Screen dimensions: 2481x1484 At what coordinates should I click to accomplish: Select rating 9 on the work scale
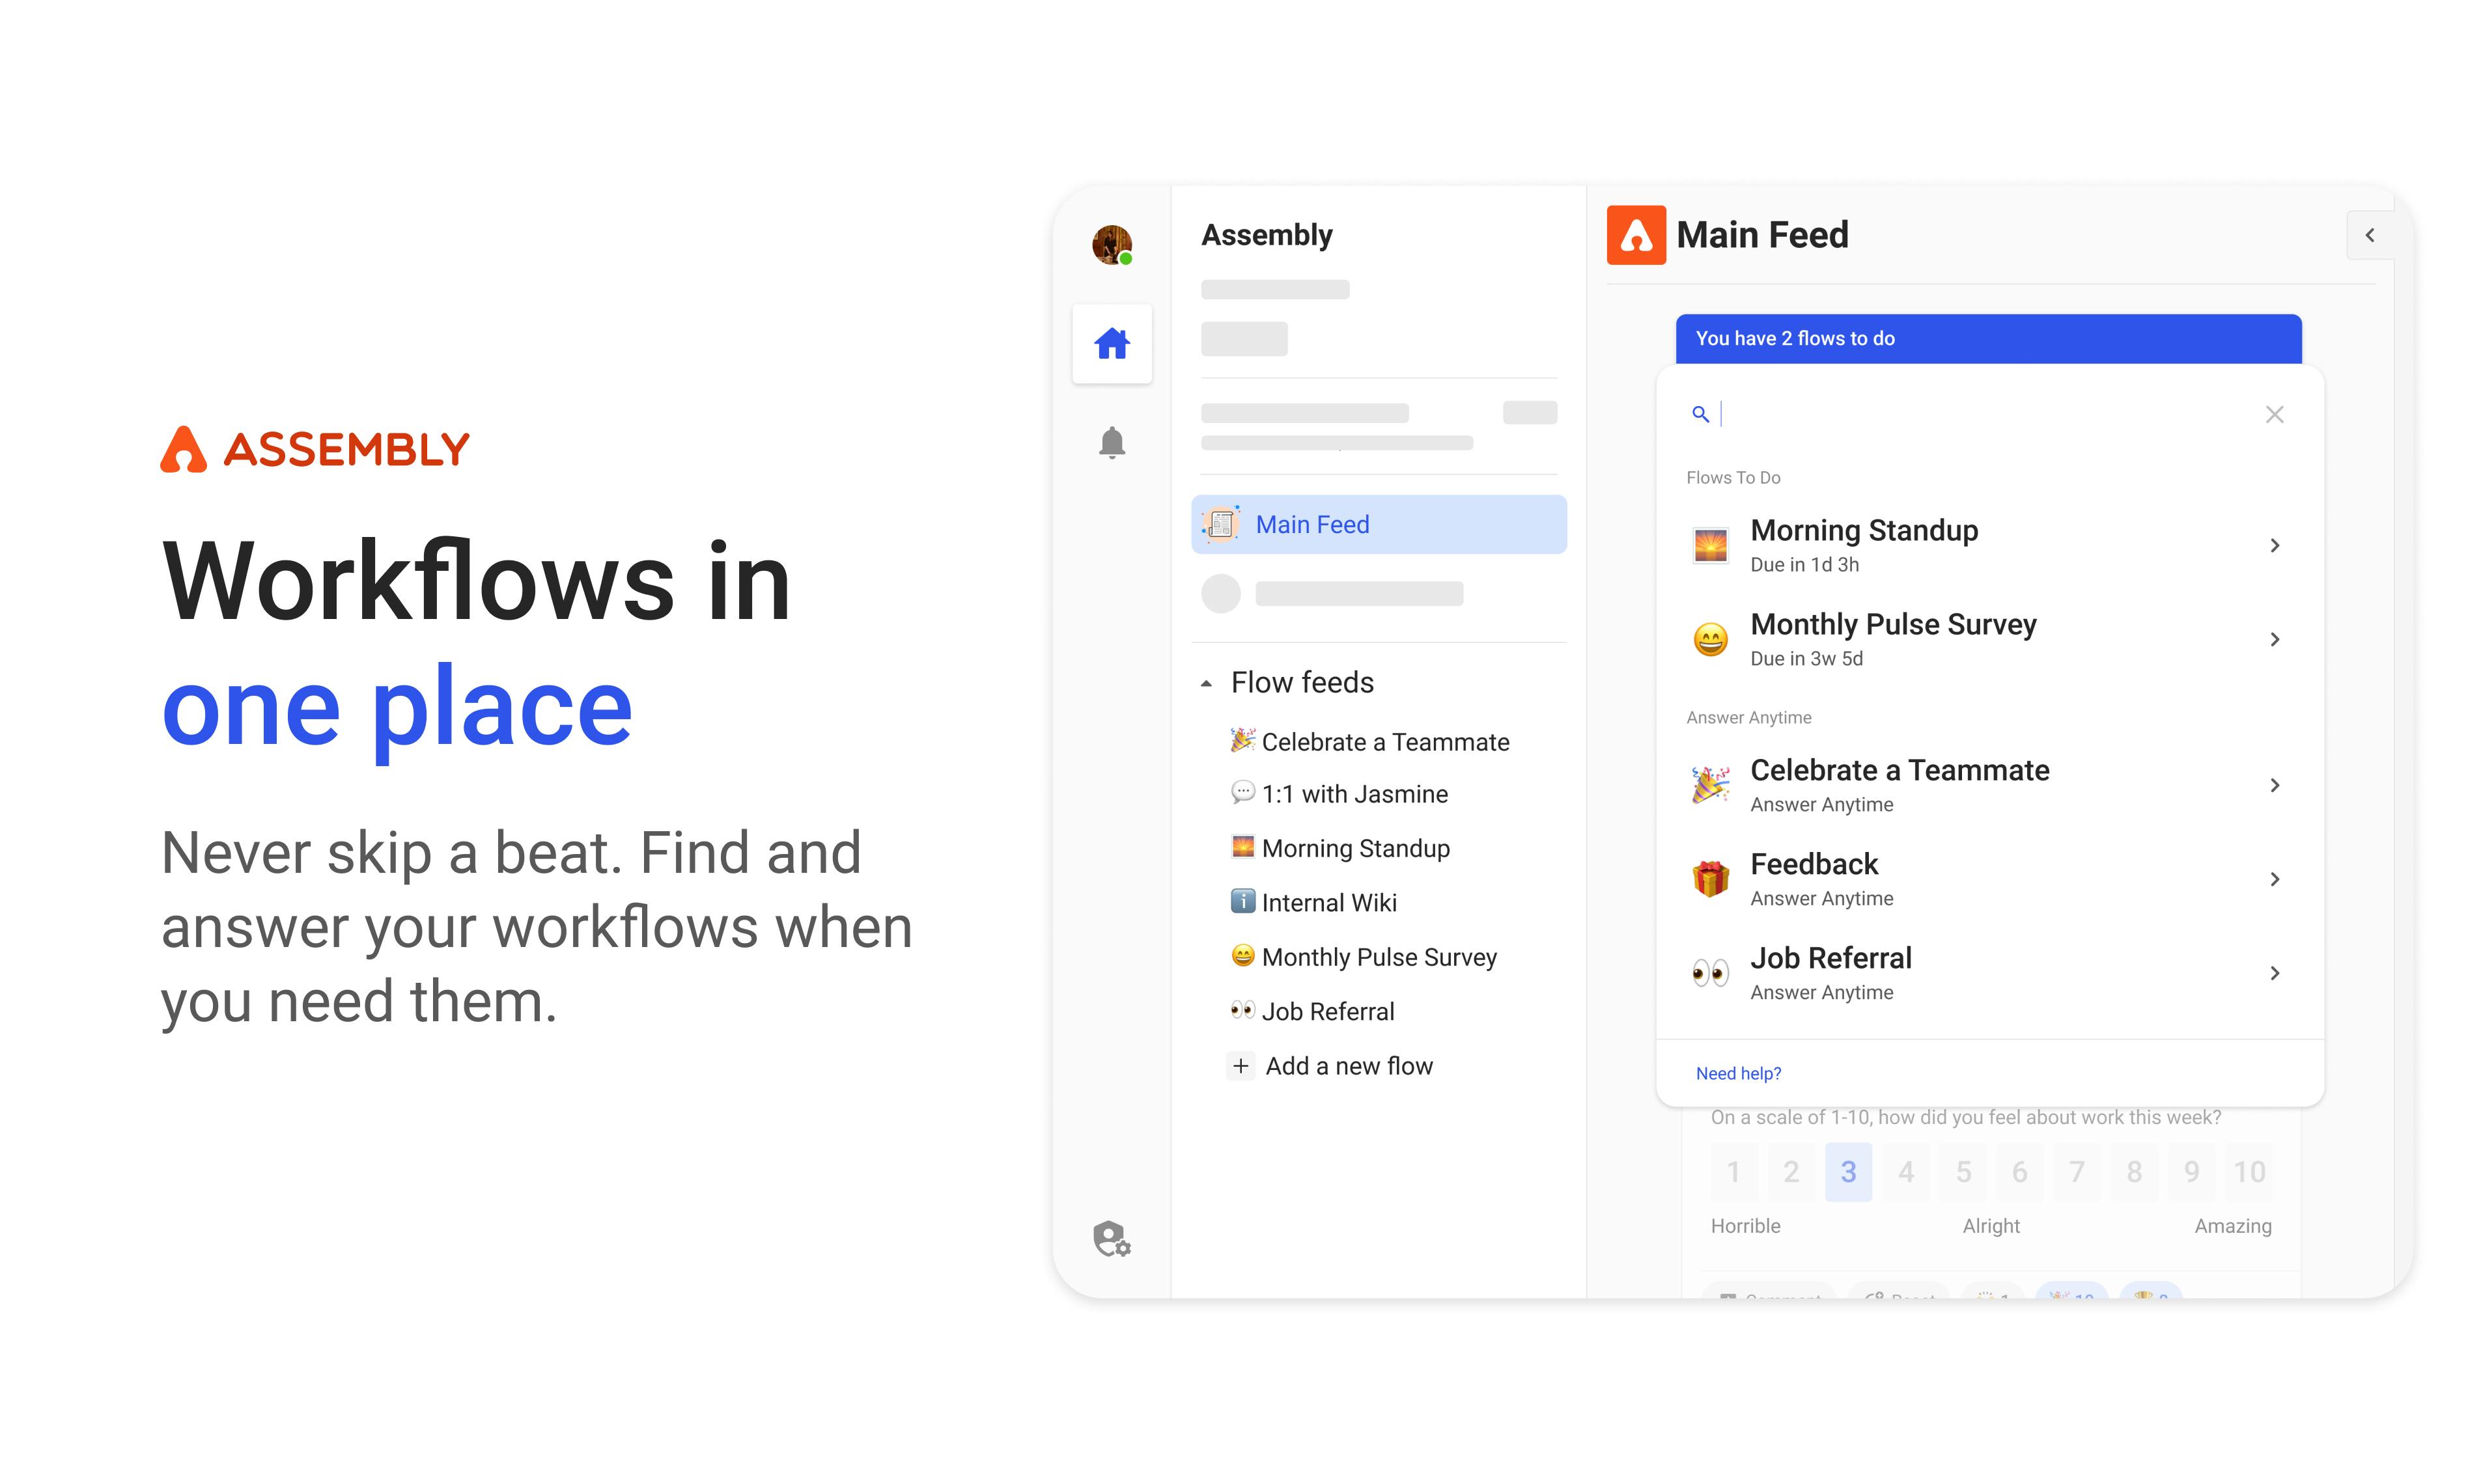click(x=2191, y=1172)
